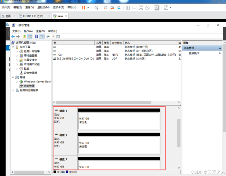Click the refresh/rescan disks toolbar icon
The image size is (226, 176).
[x=48, y=37]
